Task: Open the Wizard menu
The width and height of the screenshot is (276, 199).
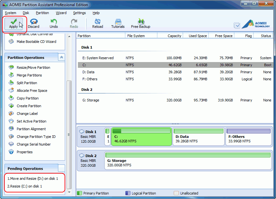Action: (x=61, y=13)
